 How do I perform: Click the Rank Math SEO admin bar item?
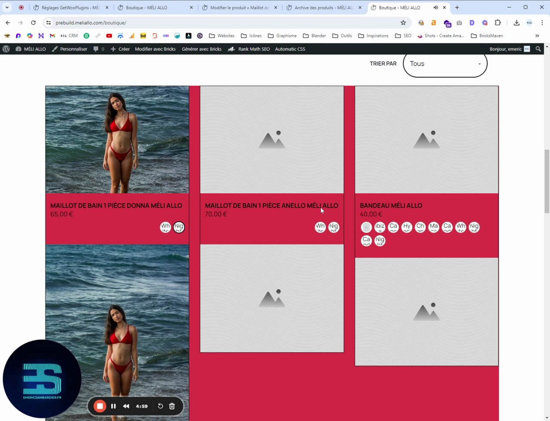click(249, 49)
